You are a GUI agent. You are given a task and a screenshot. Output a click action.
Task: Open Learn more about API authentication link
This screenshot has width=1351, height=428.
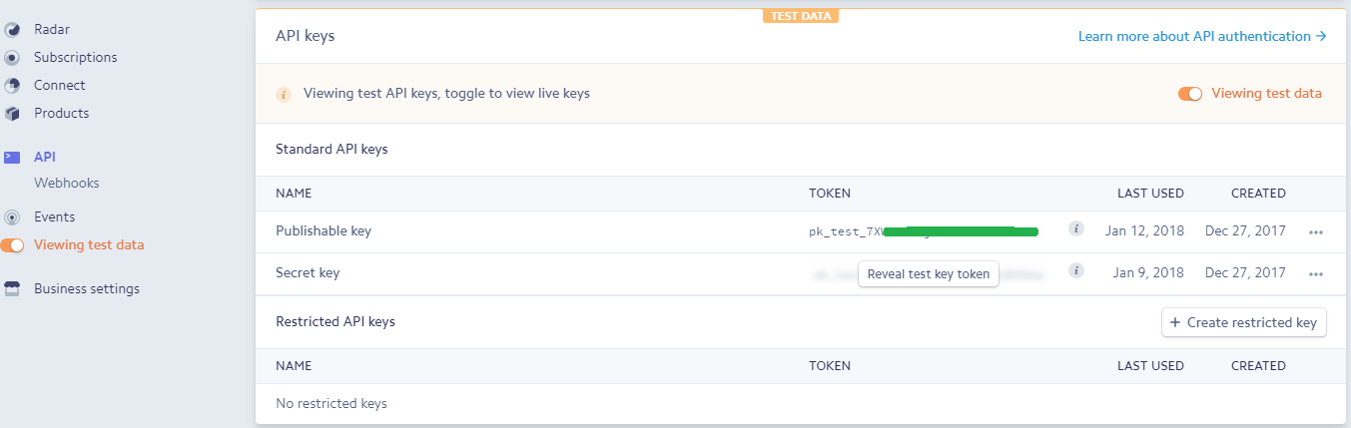click(x=1201, y=37)
